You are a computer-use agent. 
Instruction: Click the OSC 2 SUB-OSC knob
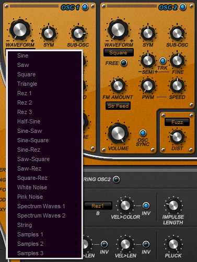pyautogui.click(x=177, y=33)
